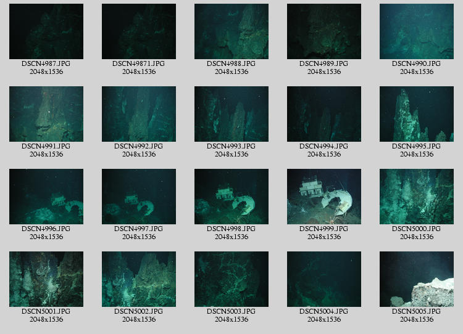Open the DSCN4991.JPG thumbnail

point(46,114)
